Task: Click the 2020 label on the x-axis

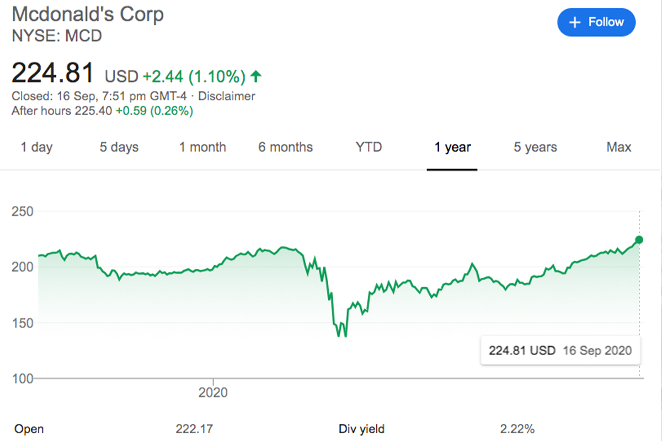Action: (x=213, y=393)
